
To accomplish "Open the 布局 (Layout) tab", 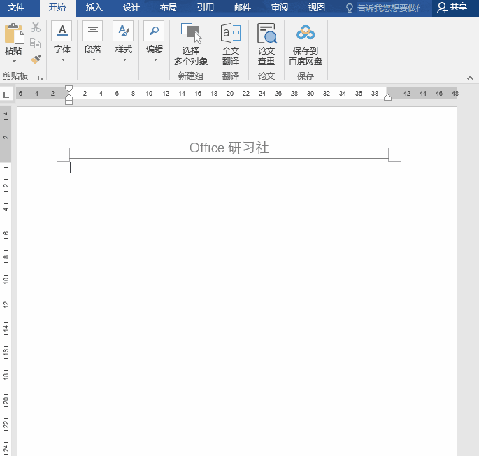I will pyautogui.click(x=169, y=8).
